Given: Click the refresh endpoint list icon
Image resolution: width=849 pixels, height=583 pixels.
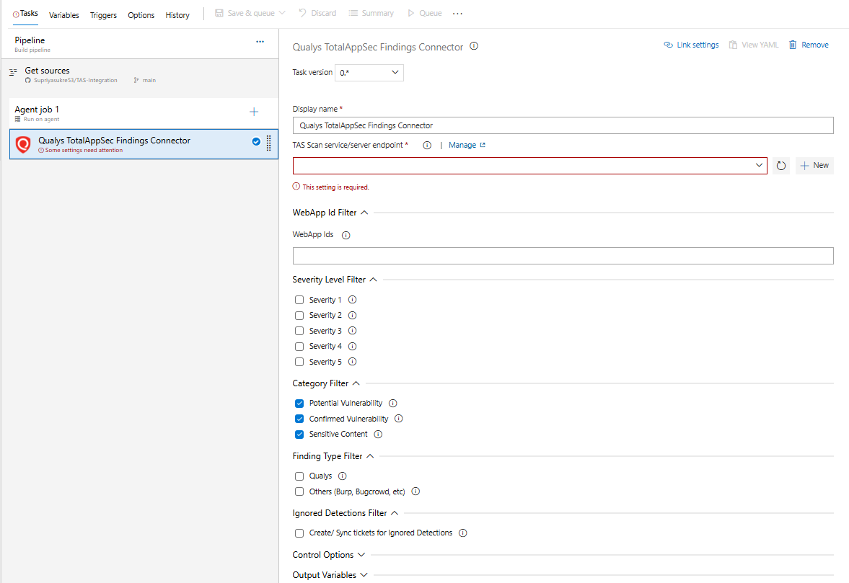Looking at the screenshot, I should coord(780,166).
